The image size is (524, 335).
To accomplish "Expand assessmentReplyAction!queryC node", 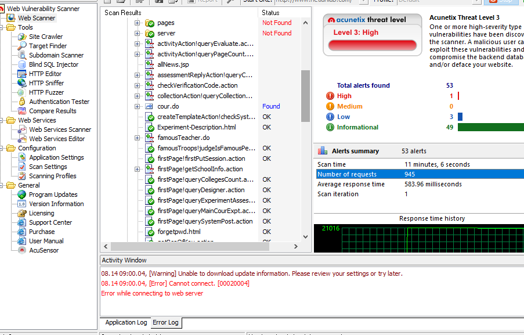I will coord(137,75).
